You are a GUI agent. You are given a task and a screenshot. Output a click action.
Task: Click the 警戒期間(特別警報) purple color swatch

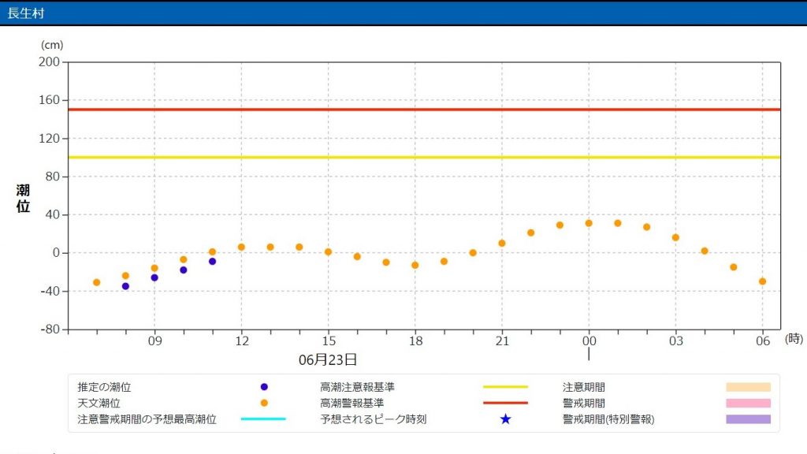tap(749, 419)
